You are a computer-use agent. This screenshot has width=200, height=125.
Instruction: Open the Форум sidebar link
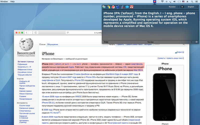[x=22, y=88]
